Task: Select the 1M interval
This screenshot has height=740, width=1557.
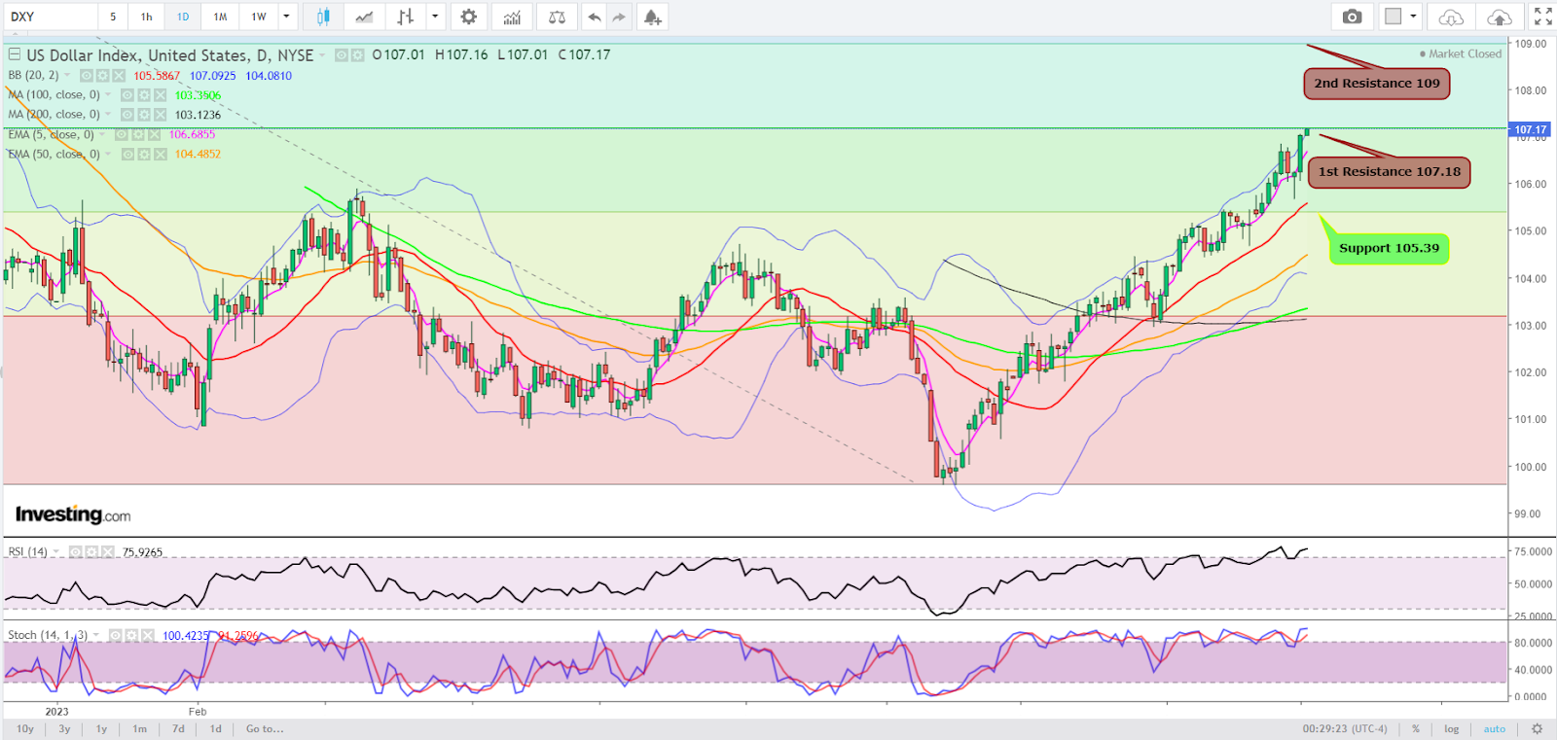Action: coord(220,17)
